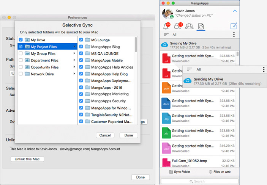
Task: Click the pptx file icon
Action: [x=166, y=88]
